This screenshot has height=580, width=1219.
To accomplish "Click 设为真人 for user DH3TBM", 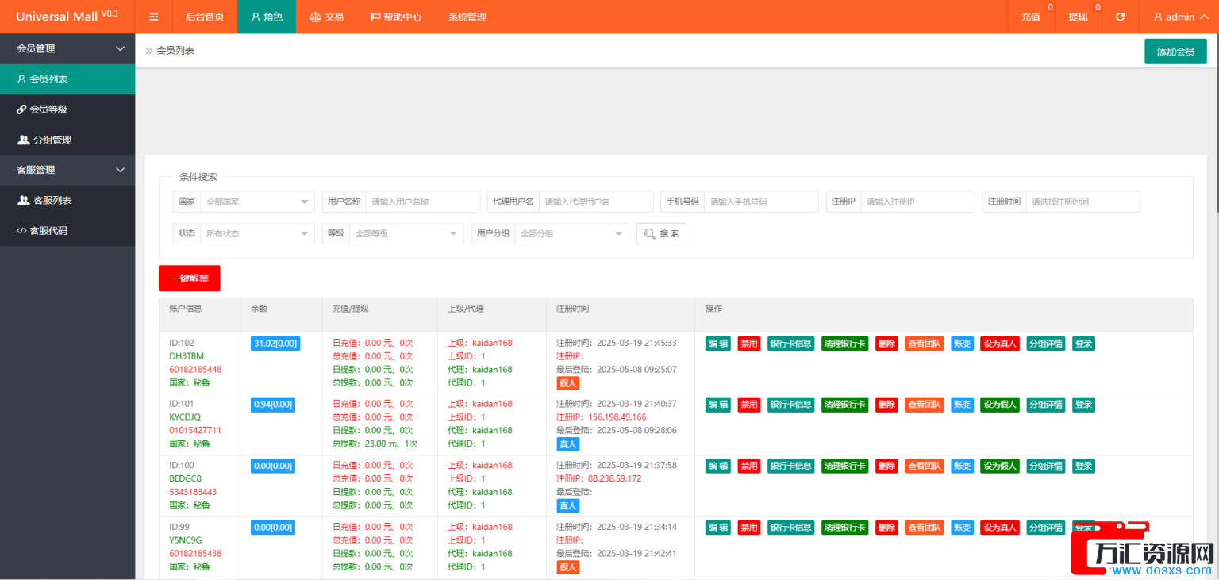I will coord(1000,344).
